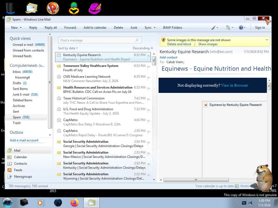
Task: Open the Feeds RSS icon
Action: pos(10,170)
